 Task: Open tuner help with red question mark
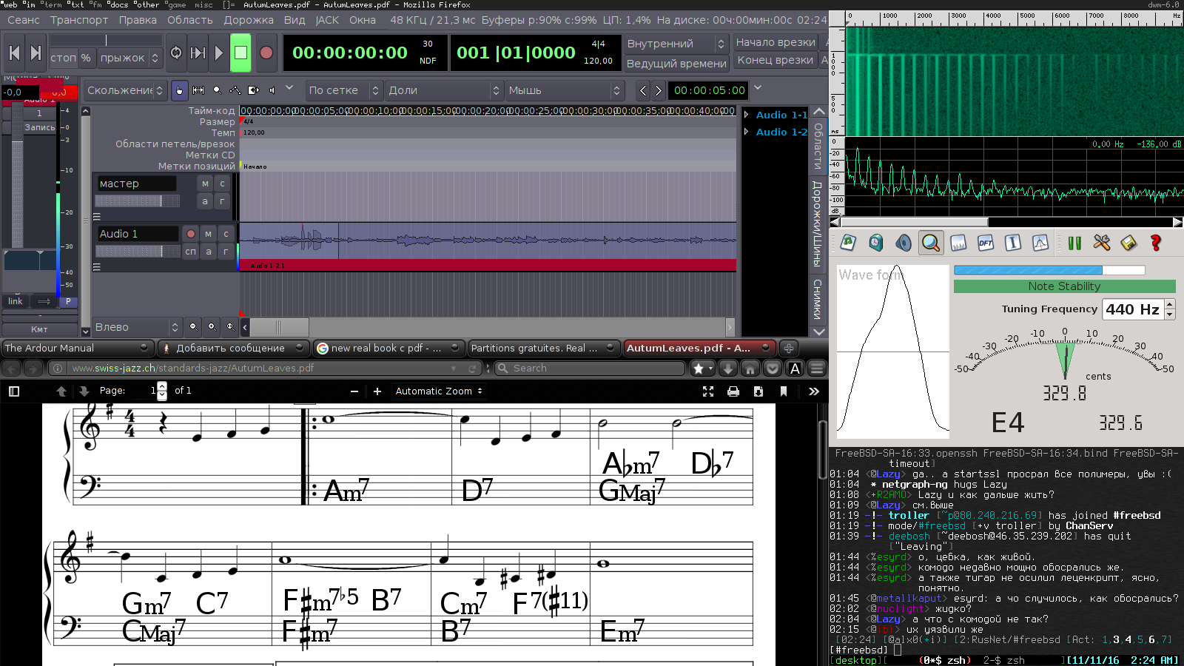pyautogui.click(x=1156, y=242)
